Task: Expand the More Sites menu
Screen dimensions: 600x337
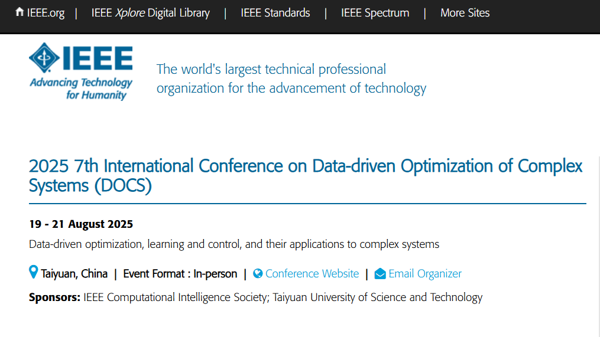Action: click(465, 13)
